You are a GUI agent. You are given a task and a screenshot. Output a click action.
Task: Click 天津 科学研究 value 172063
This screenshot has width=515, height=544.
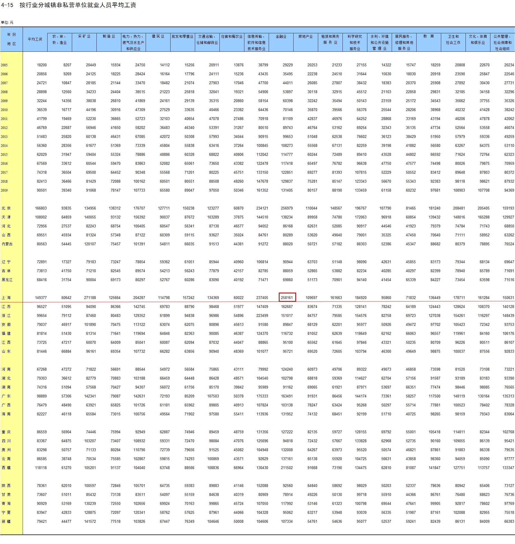point(361,217)
